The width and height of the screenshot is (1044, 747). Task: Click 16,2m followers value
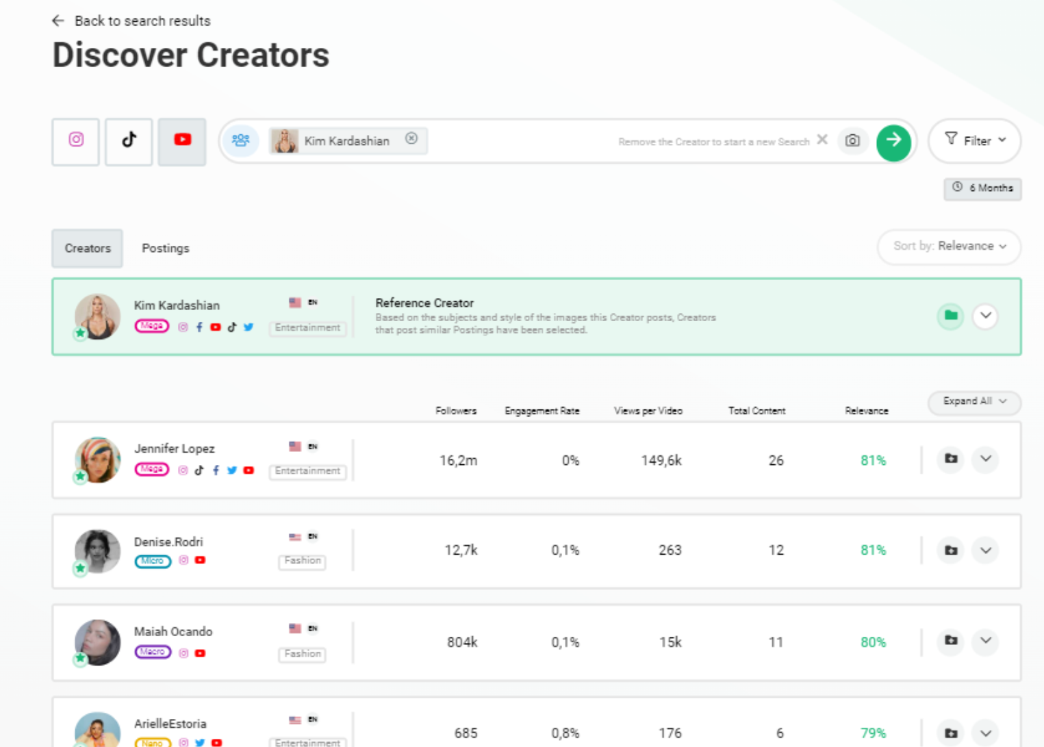[x=458, y=460]
